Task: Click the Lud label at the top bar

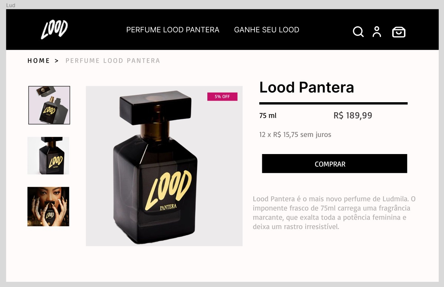Action: (11, 5)
